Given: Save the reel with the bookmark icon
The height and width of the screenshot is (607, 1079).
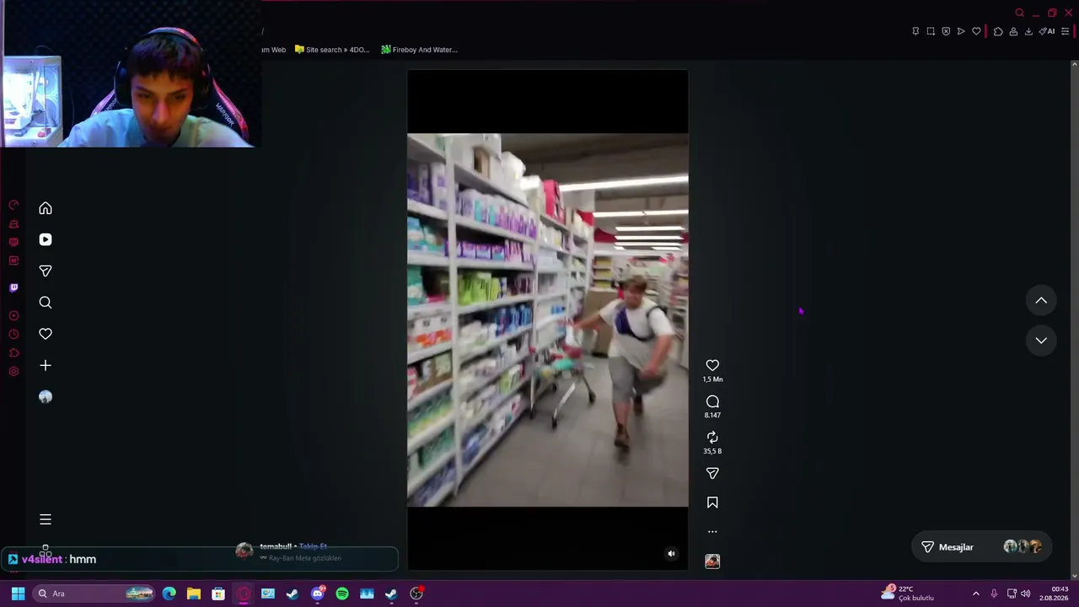Looking at the screenshot, I should (x=712, y=502).
